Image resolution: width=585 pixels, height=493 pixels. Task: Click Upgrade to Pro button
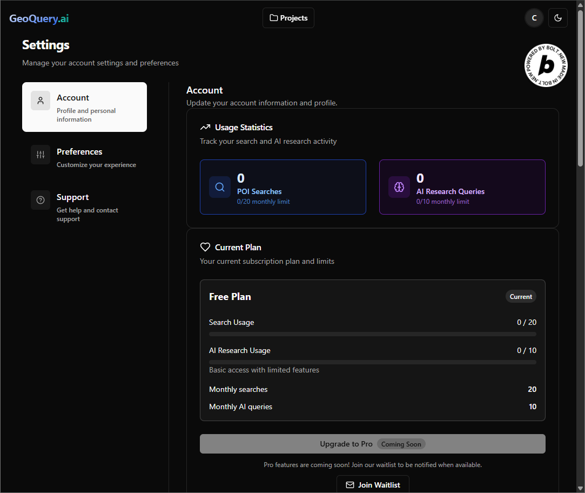[372, 444]
